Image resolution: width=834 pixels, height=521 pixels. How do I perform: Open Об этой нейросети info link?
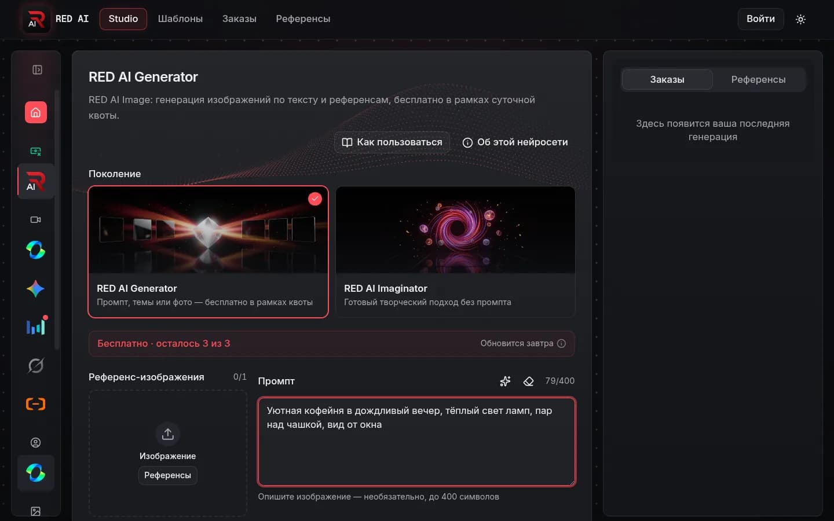[515, 142]
